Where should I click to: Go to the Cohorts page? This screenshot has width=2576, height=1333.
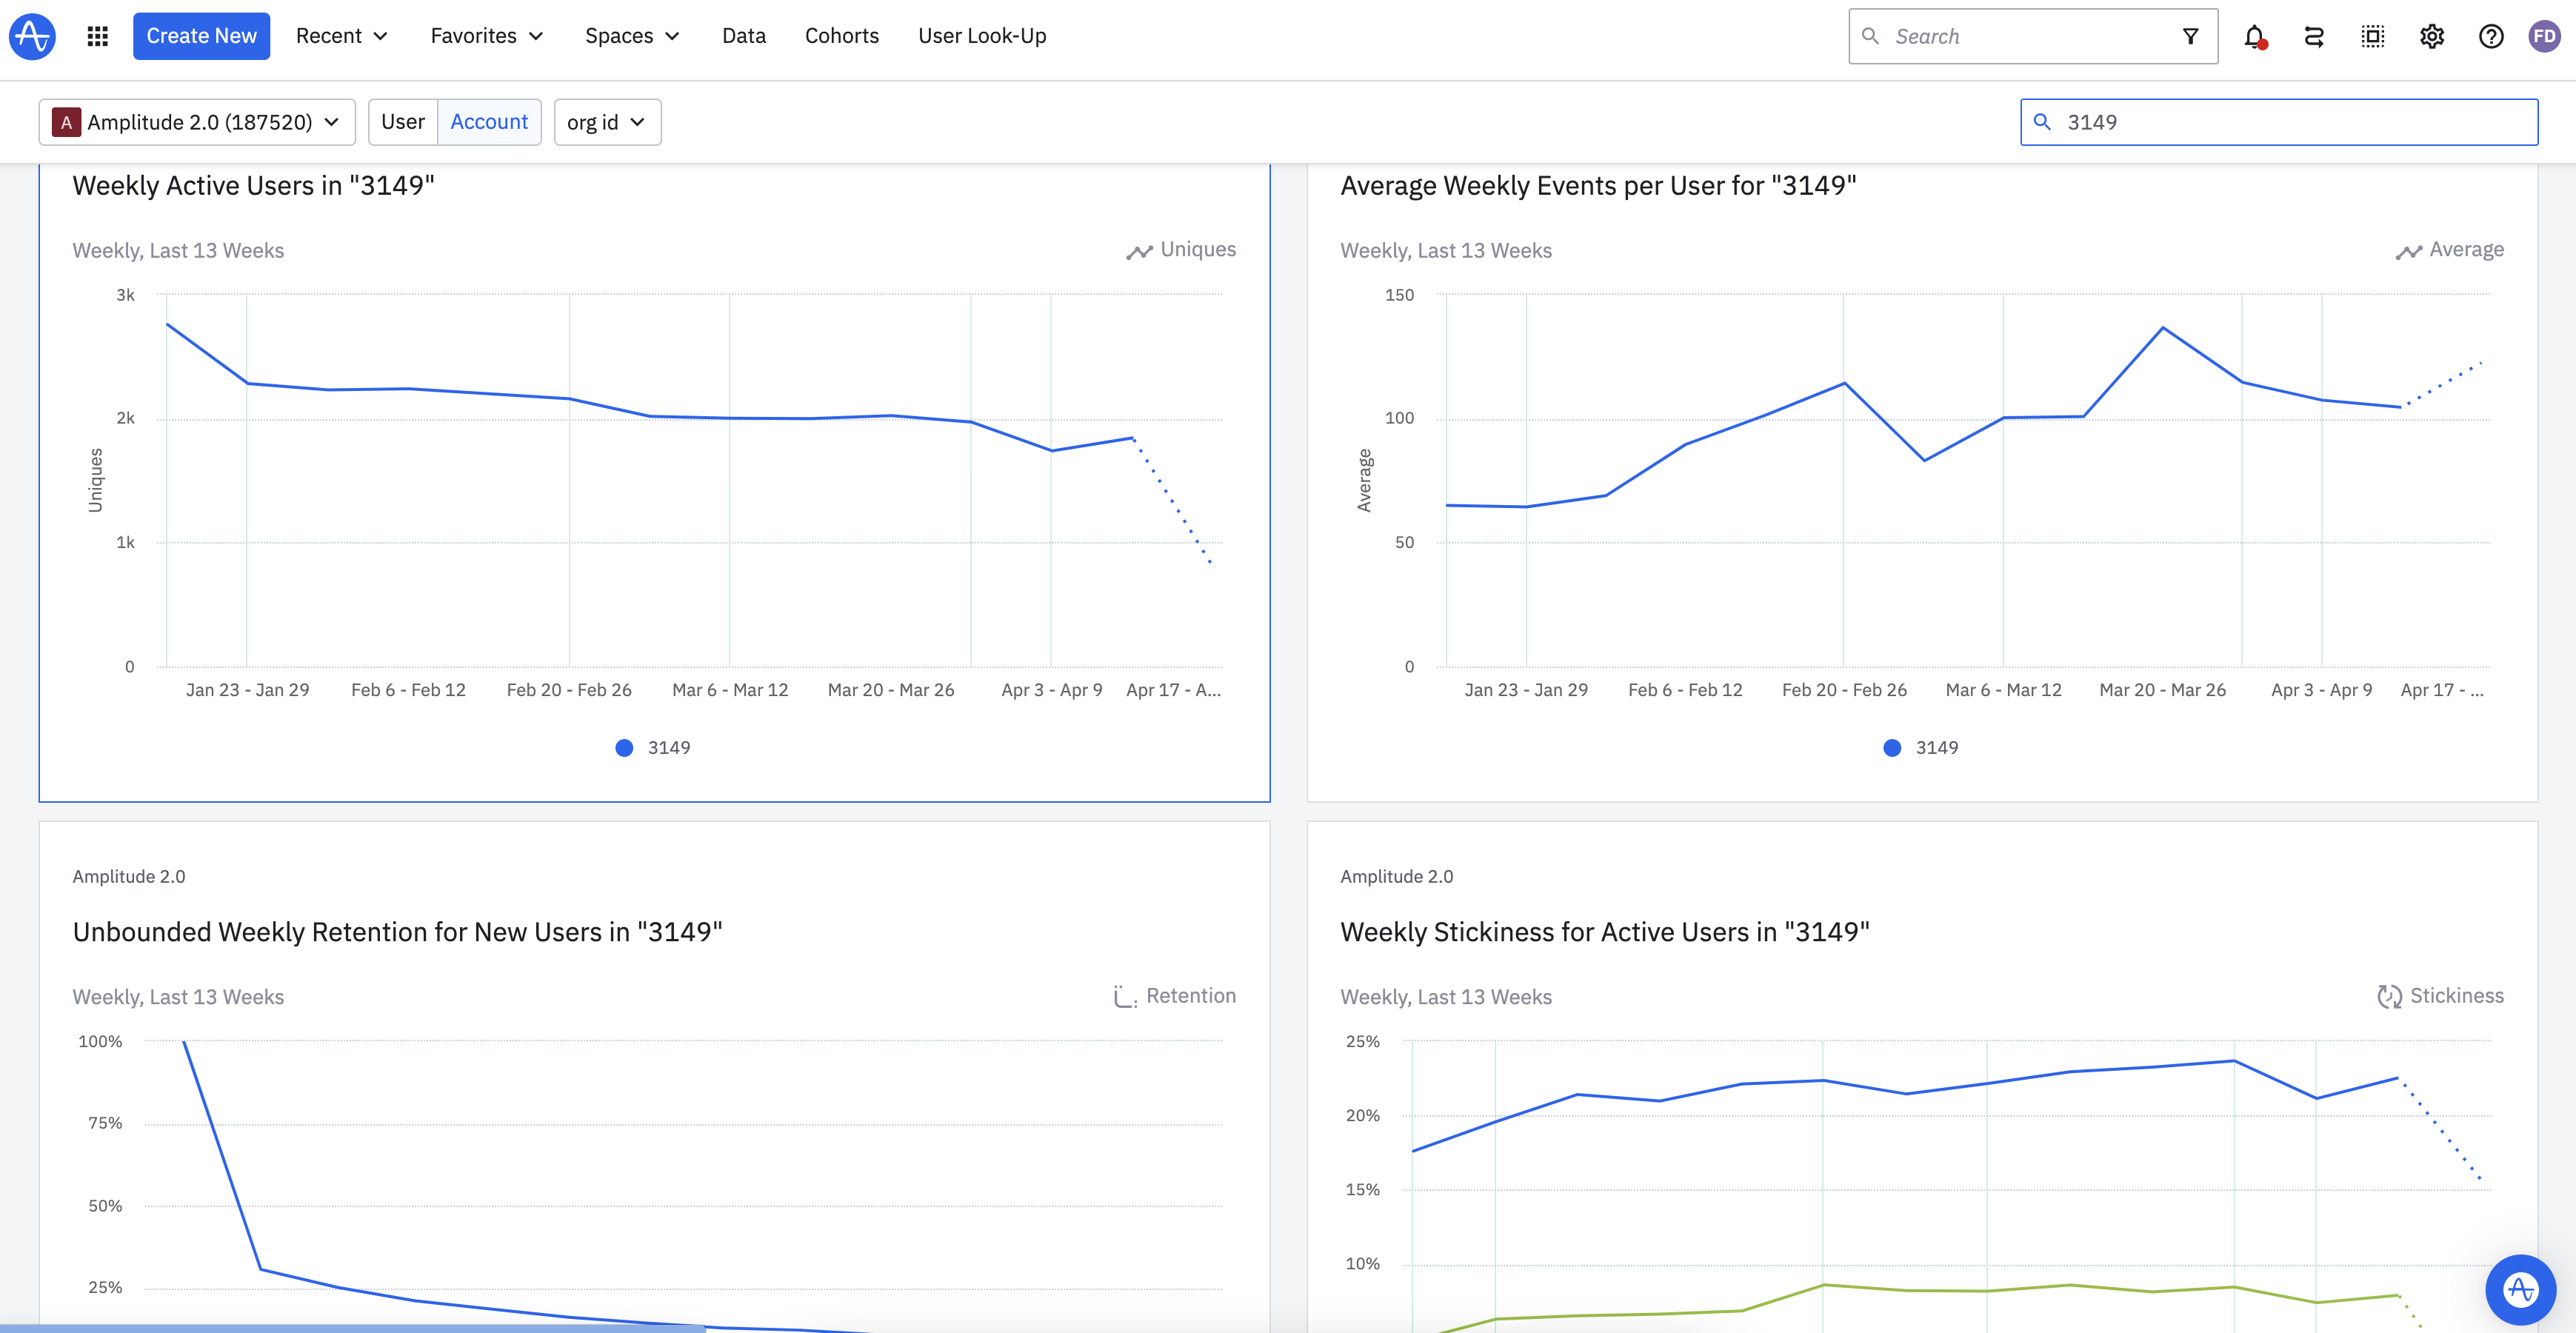tap(841, 37)
